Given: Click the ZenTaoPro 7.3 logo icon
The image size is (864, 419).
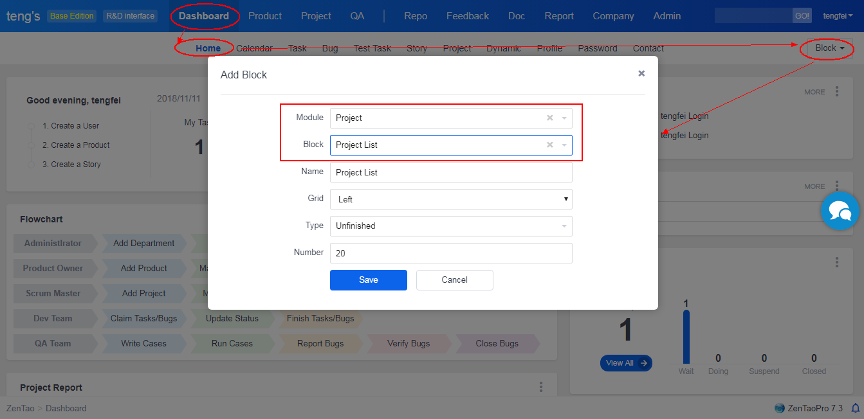Looking at the screenshot, I should click(x=780, y=408).
